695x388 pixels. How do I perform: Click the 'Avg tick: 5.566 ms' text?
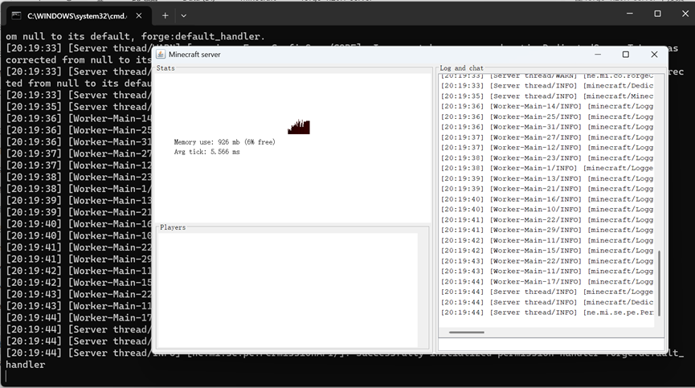point(206,152)
